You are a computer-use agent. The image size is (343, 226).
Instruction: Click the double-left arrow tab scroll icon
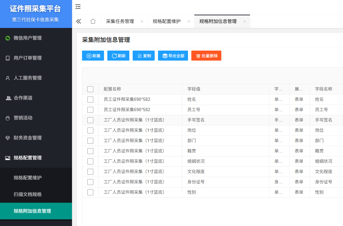79,21
